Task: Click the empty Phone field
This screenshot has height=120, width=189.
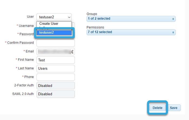Action: pyautogui.click(x=56, y=77)
